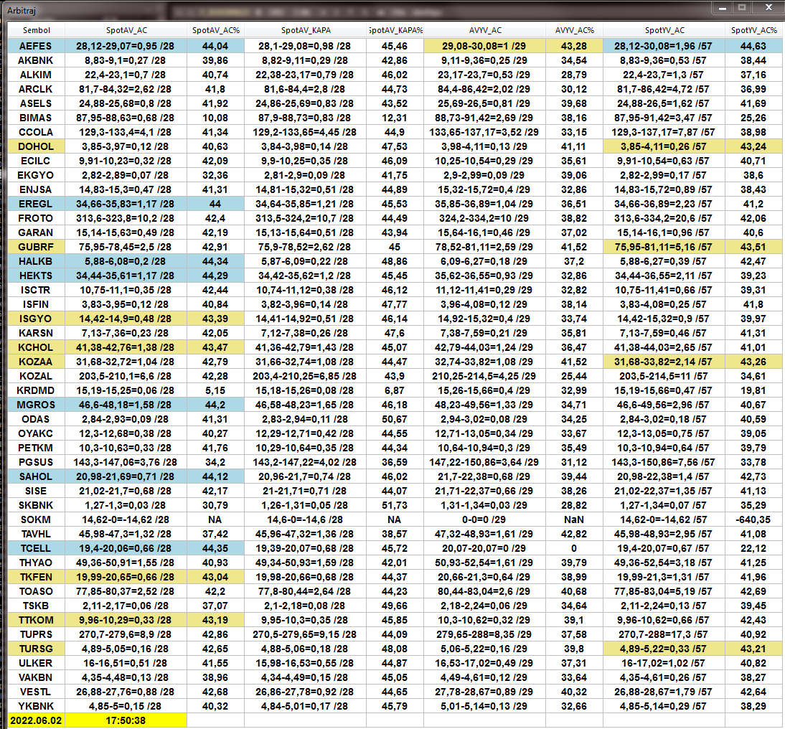Close the Arbitraj window
This screenshot has width=785, height=729.
tap(768, 7)
